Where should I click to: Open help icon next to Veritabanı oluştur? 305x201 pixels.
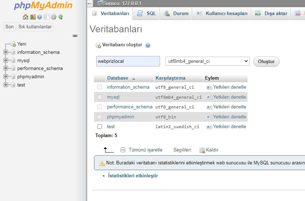click(148, 45)
